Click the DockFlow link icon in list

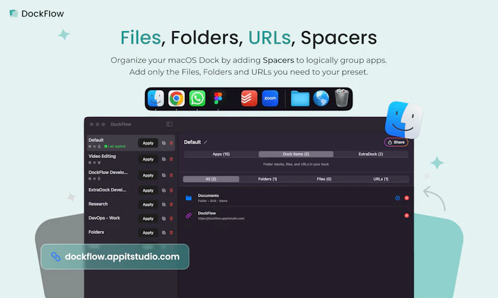point(189,215)
